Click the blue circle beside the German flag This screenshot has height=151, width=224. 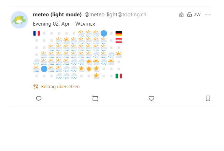(104, 33)
